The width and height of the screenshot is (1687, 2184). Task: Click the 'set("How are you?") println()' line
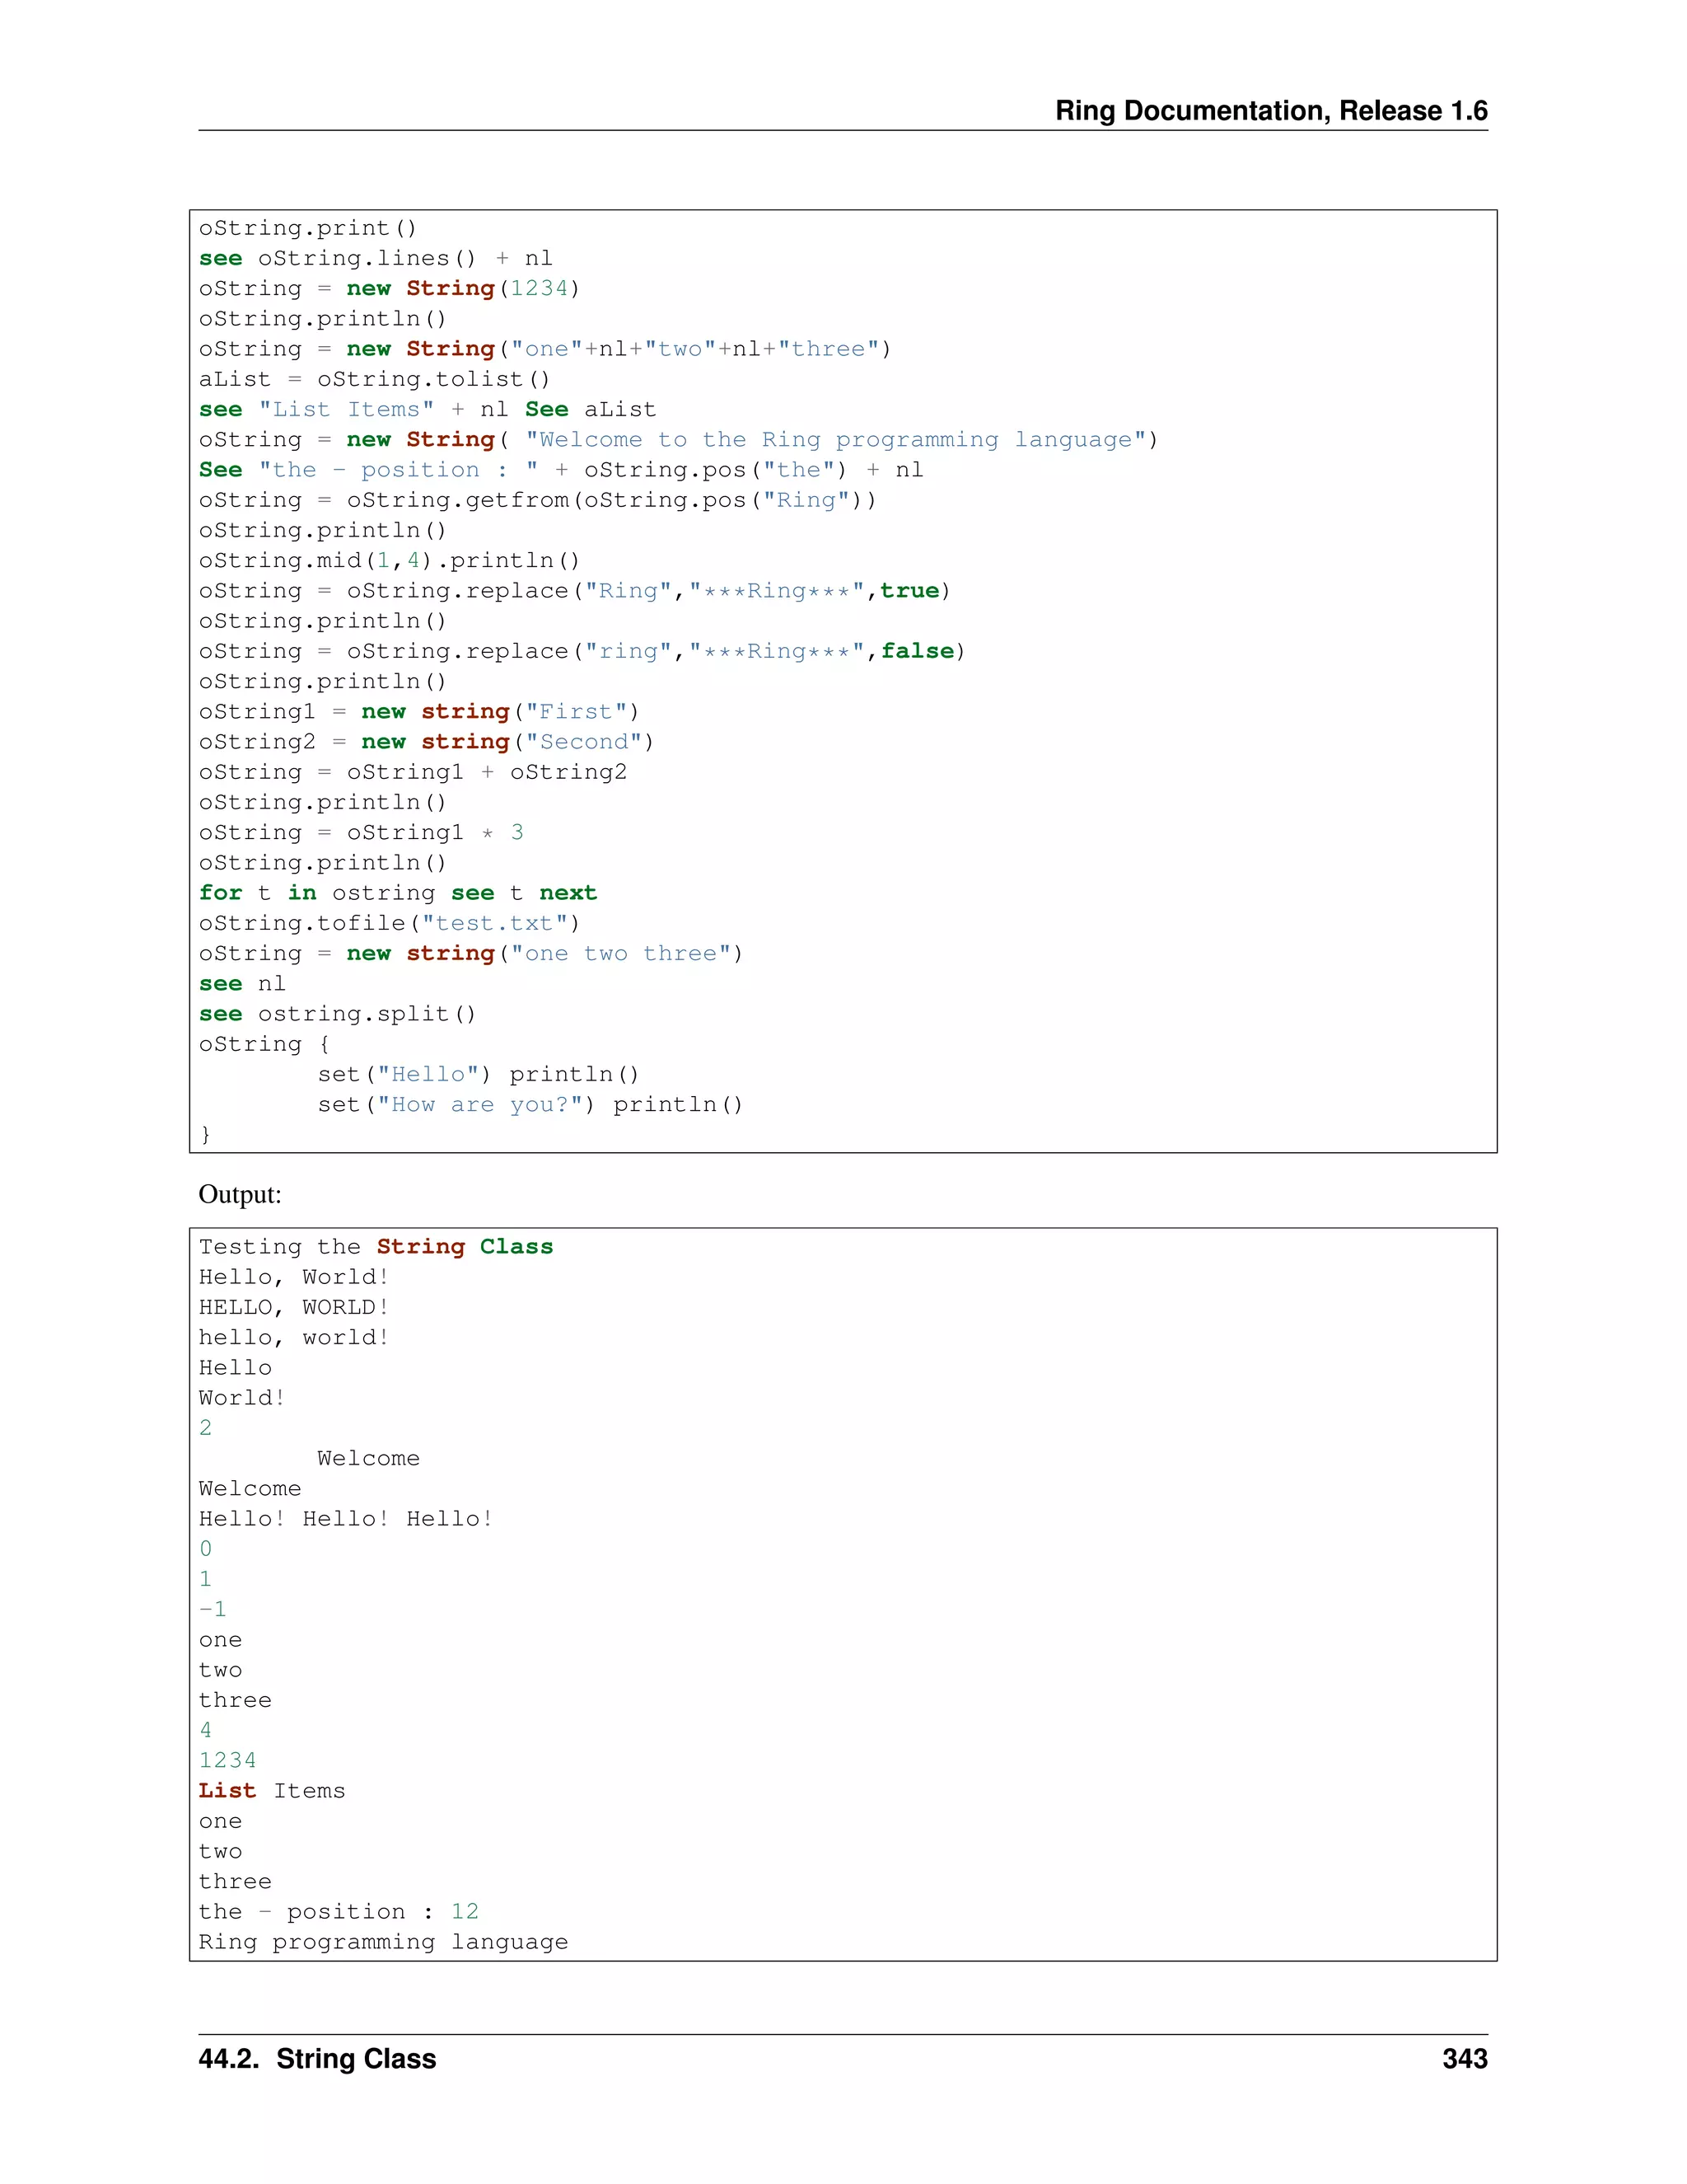[530, 1104]
